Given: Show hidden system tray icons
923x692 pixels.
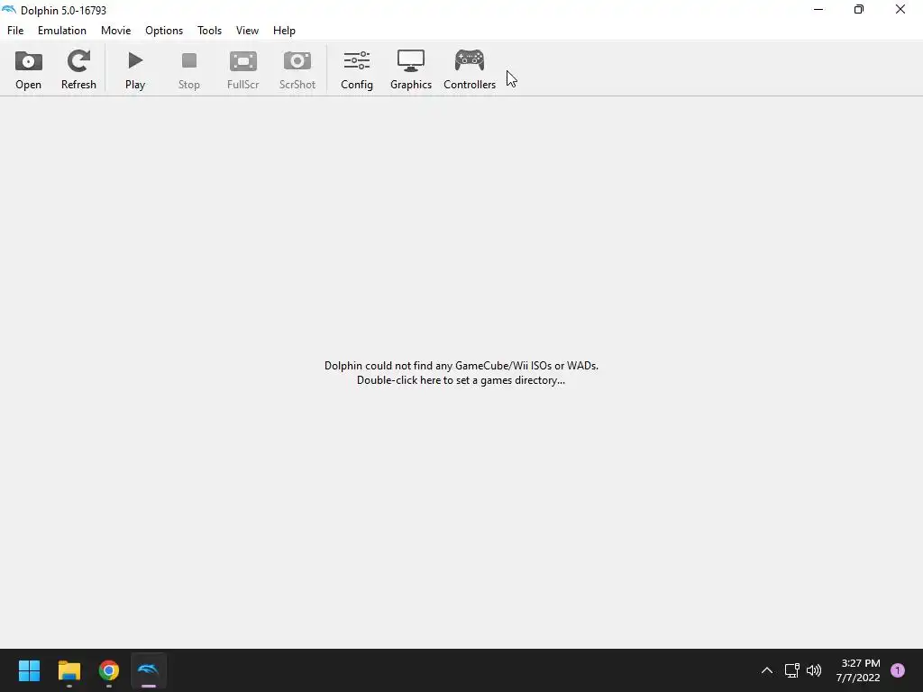Looking at the screenshot, I should coord(766,670).
